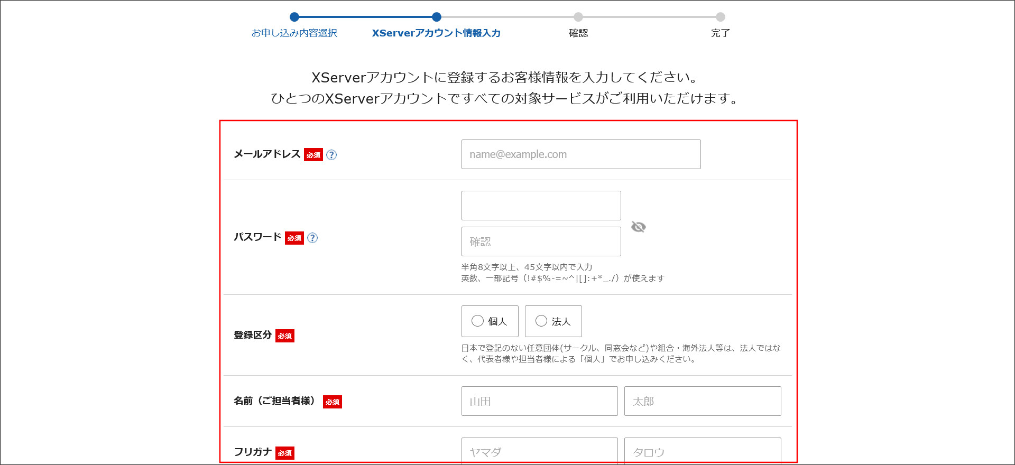Click the final progress step dot
The width and height of the screenshot is (1015, 465).
tap(721, 17)
